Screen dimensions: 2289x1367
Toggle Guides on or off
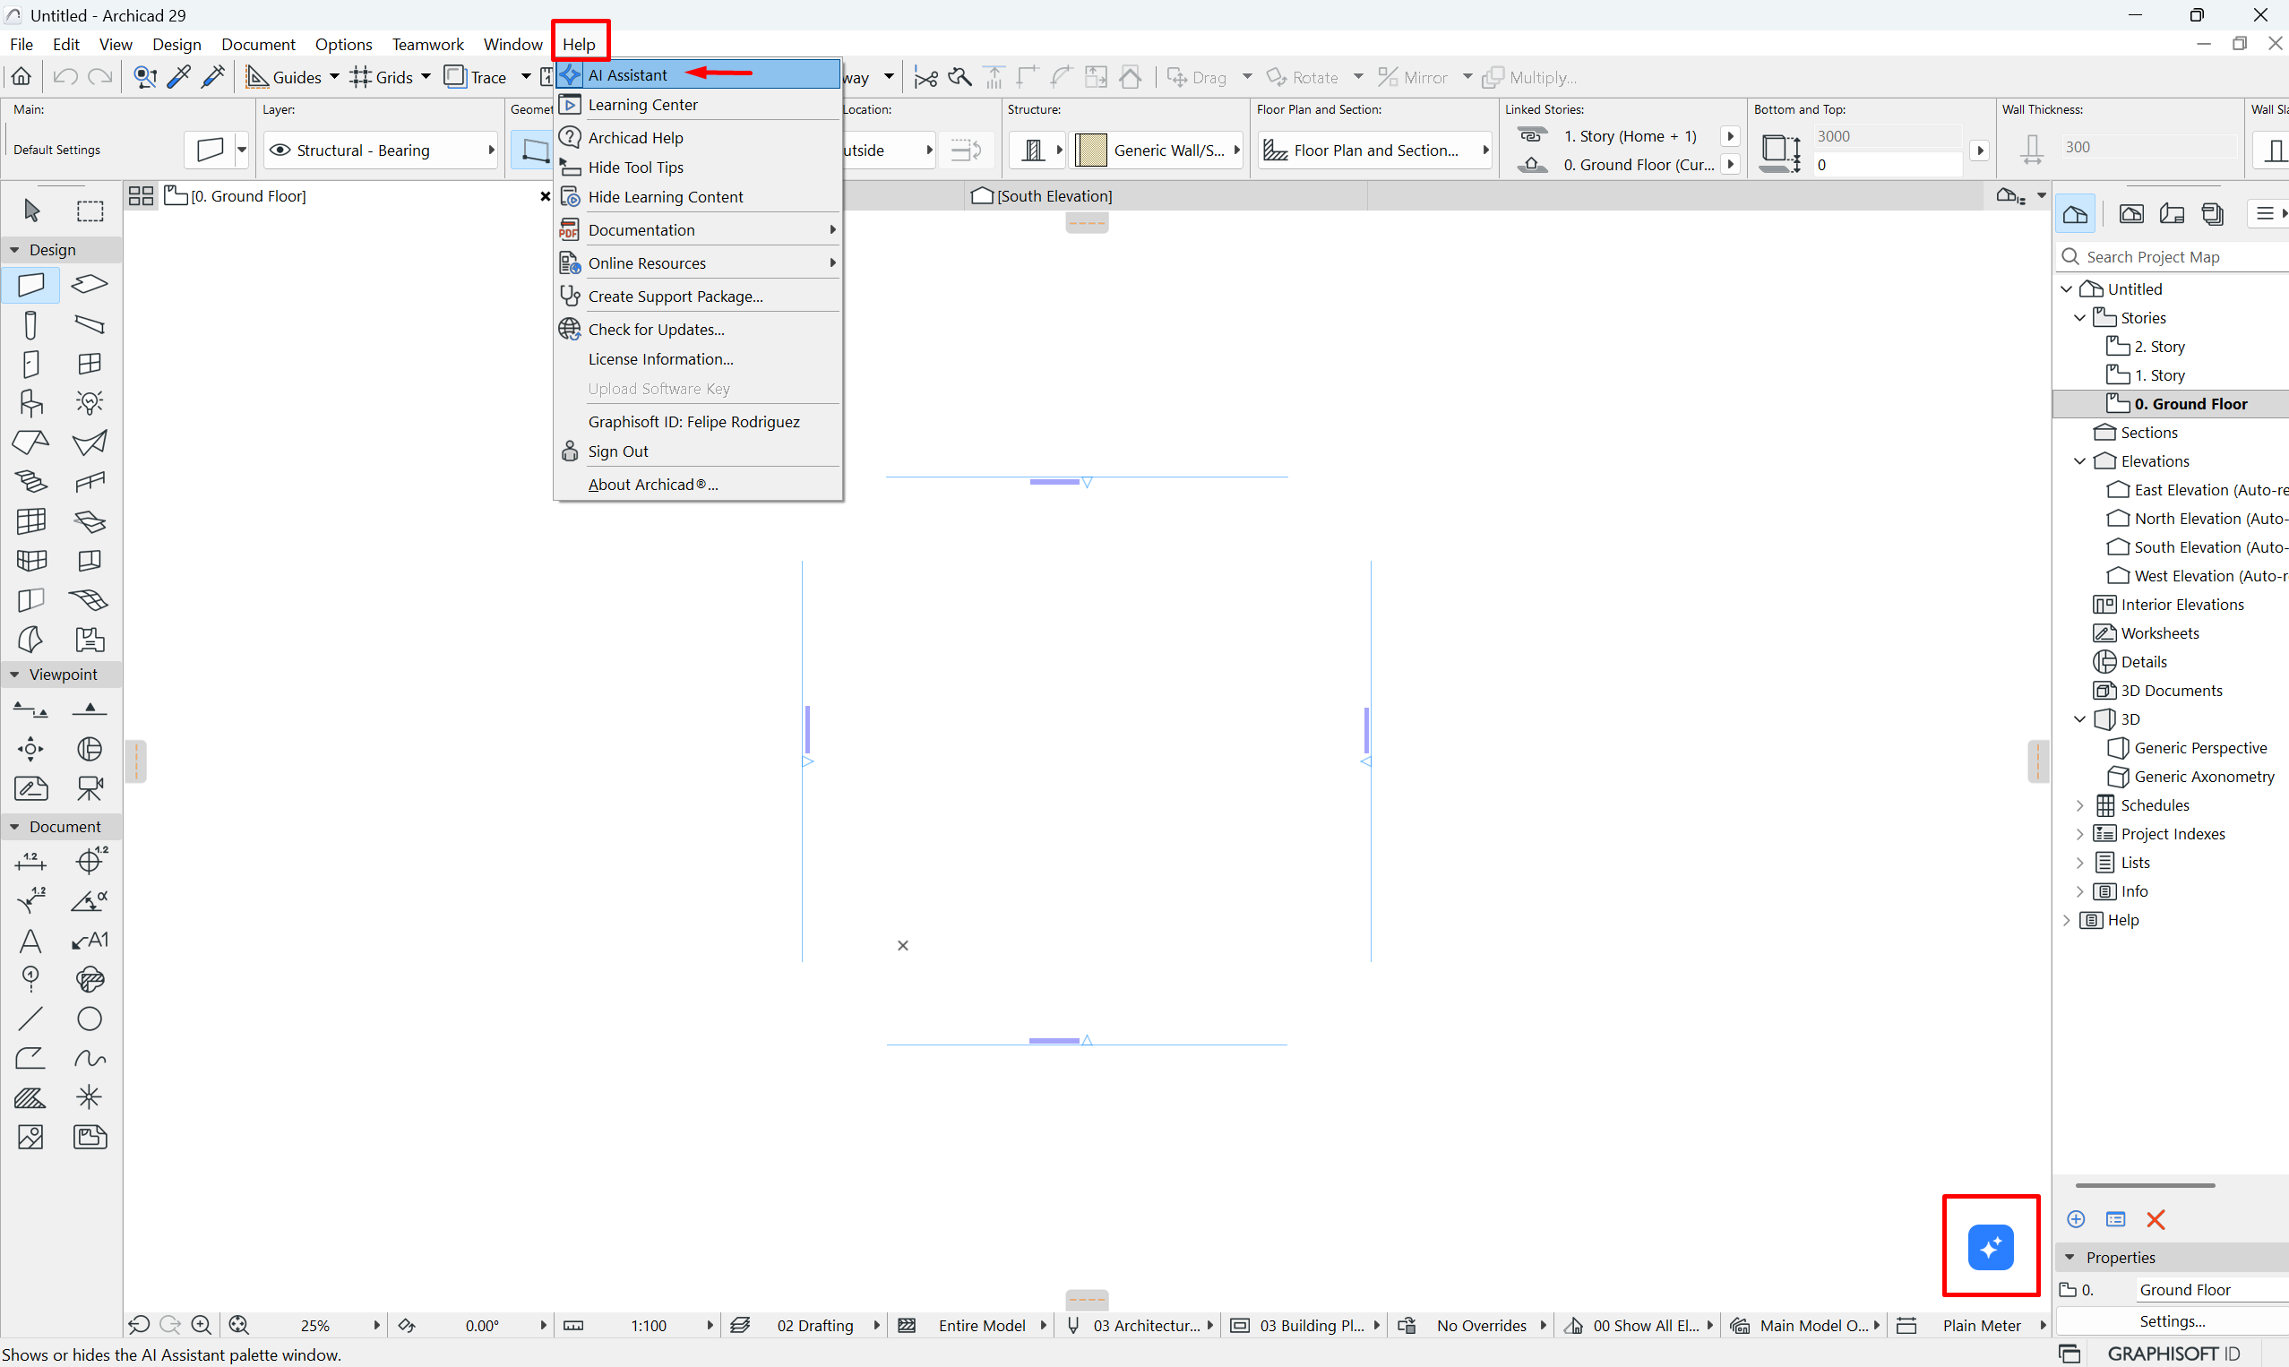[284, 76]
